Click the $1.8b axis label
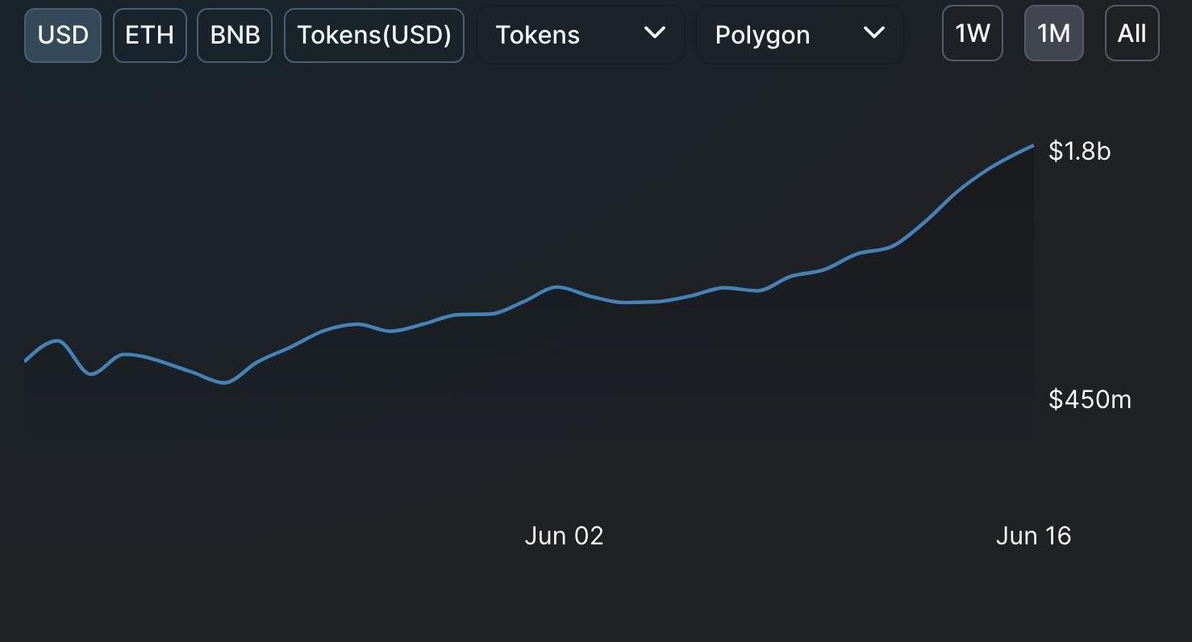 [1080, 151]
